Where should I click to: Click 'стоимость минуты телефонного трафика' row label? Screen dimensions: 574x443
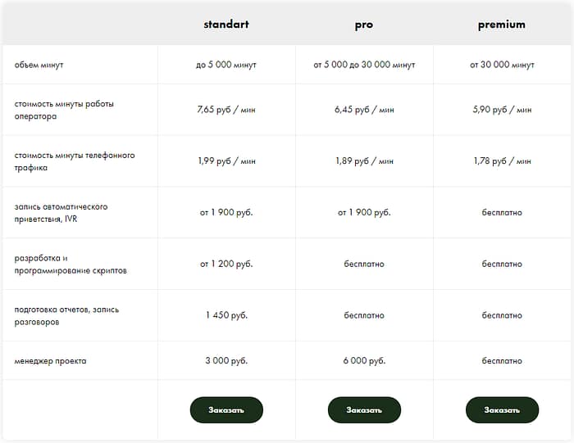[x=75, y=161]
